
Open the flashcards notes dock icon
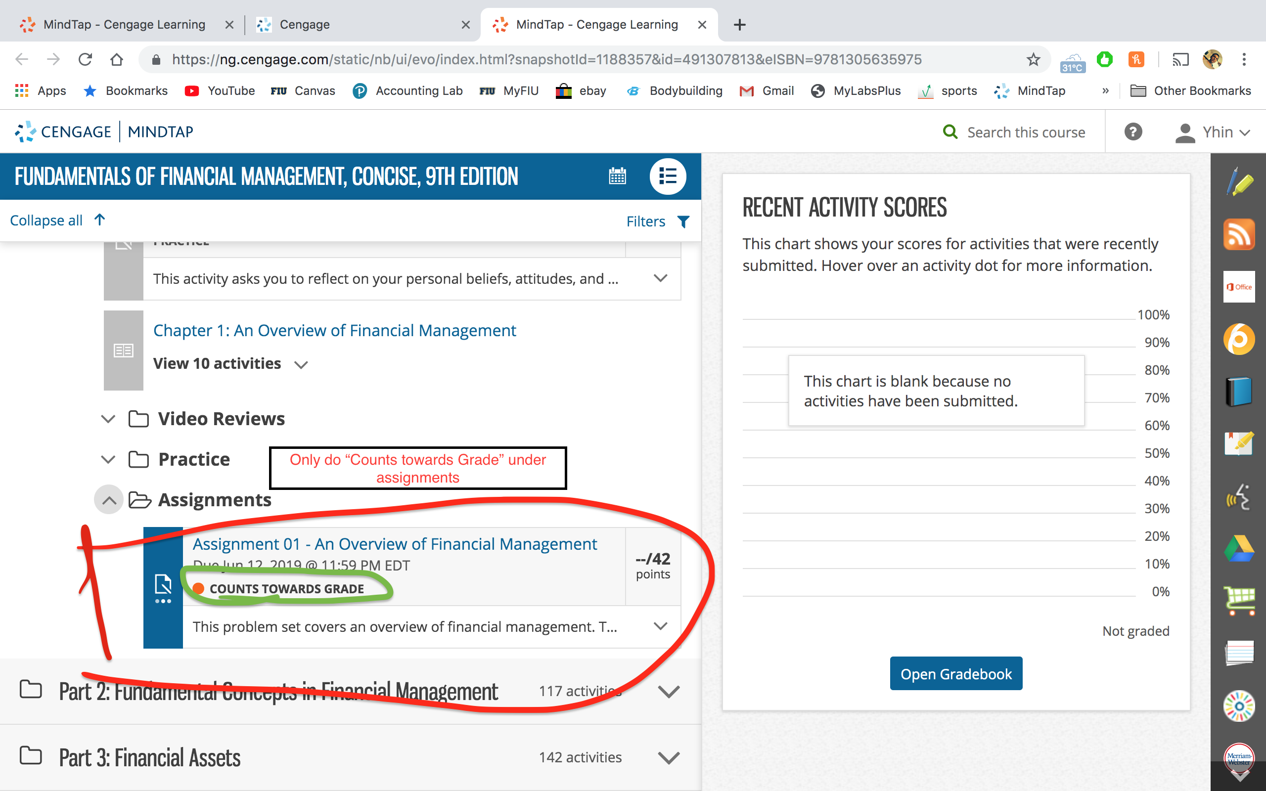(x=1239, y=443)
